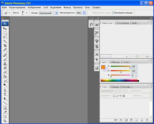Select the Healing Brush tool
Viewport: 154px width, 124px height.
(x=5, y=55)
